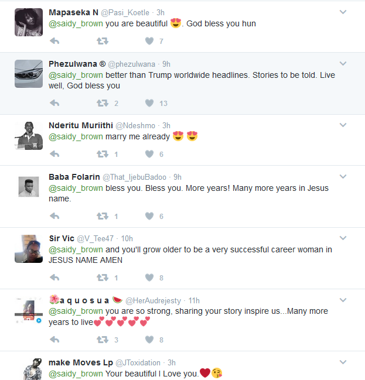The height and width of the screenshot is (380, 365).
Task: Click @saidy_brown mention in Sir Vic's tweet
Action: point(76,249)
